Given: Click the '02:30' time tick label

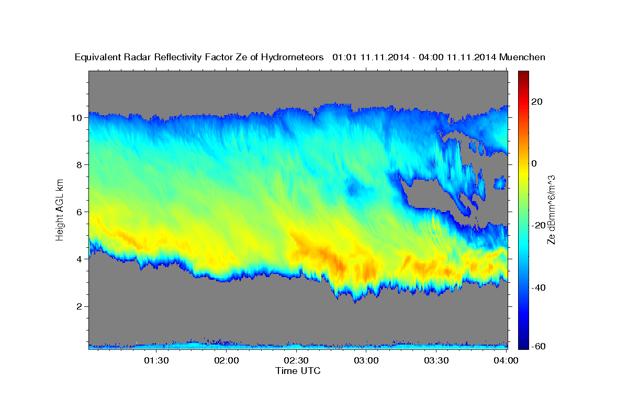Looking at the screenshot, I should click(x=297, y=360).
